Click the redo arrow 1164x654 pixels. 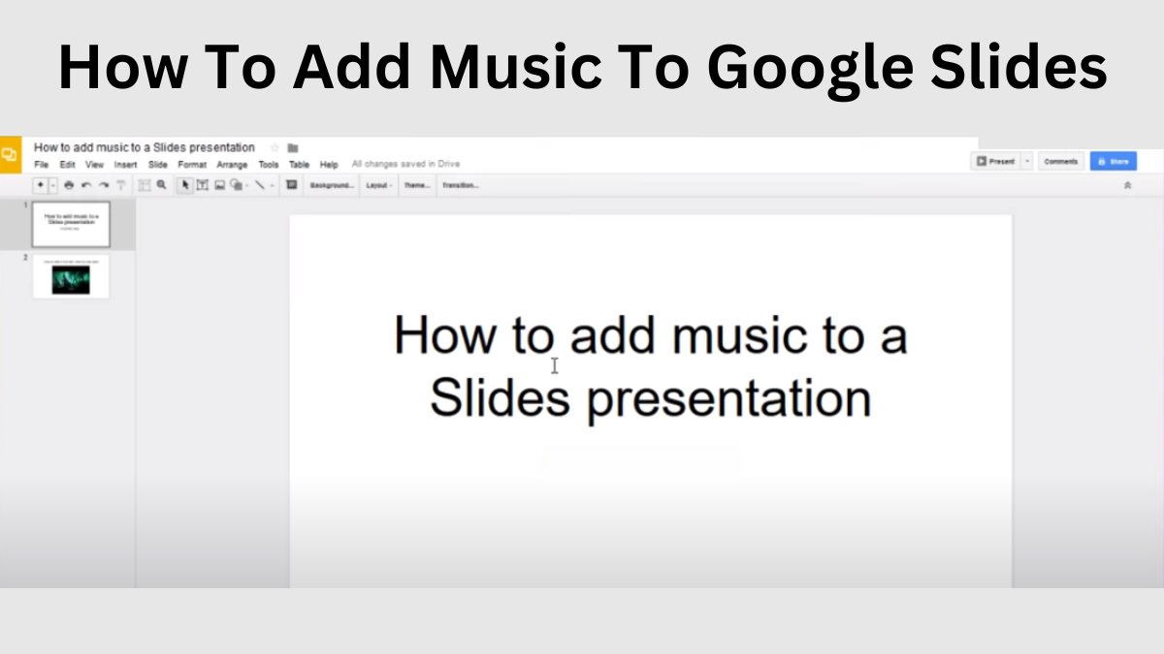click(x=103, y=185)
